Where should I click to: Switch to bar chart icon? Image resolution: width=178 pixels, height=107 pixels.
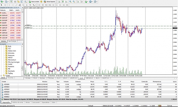[x=59, y=2]
